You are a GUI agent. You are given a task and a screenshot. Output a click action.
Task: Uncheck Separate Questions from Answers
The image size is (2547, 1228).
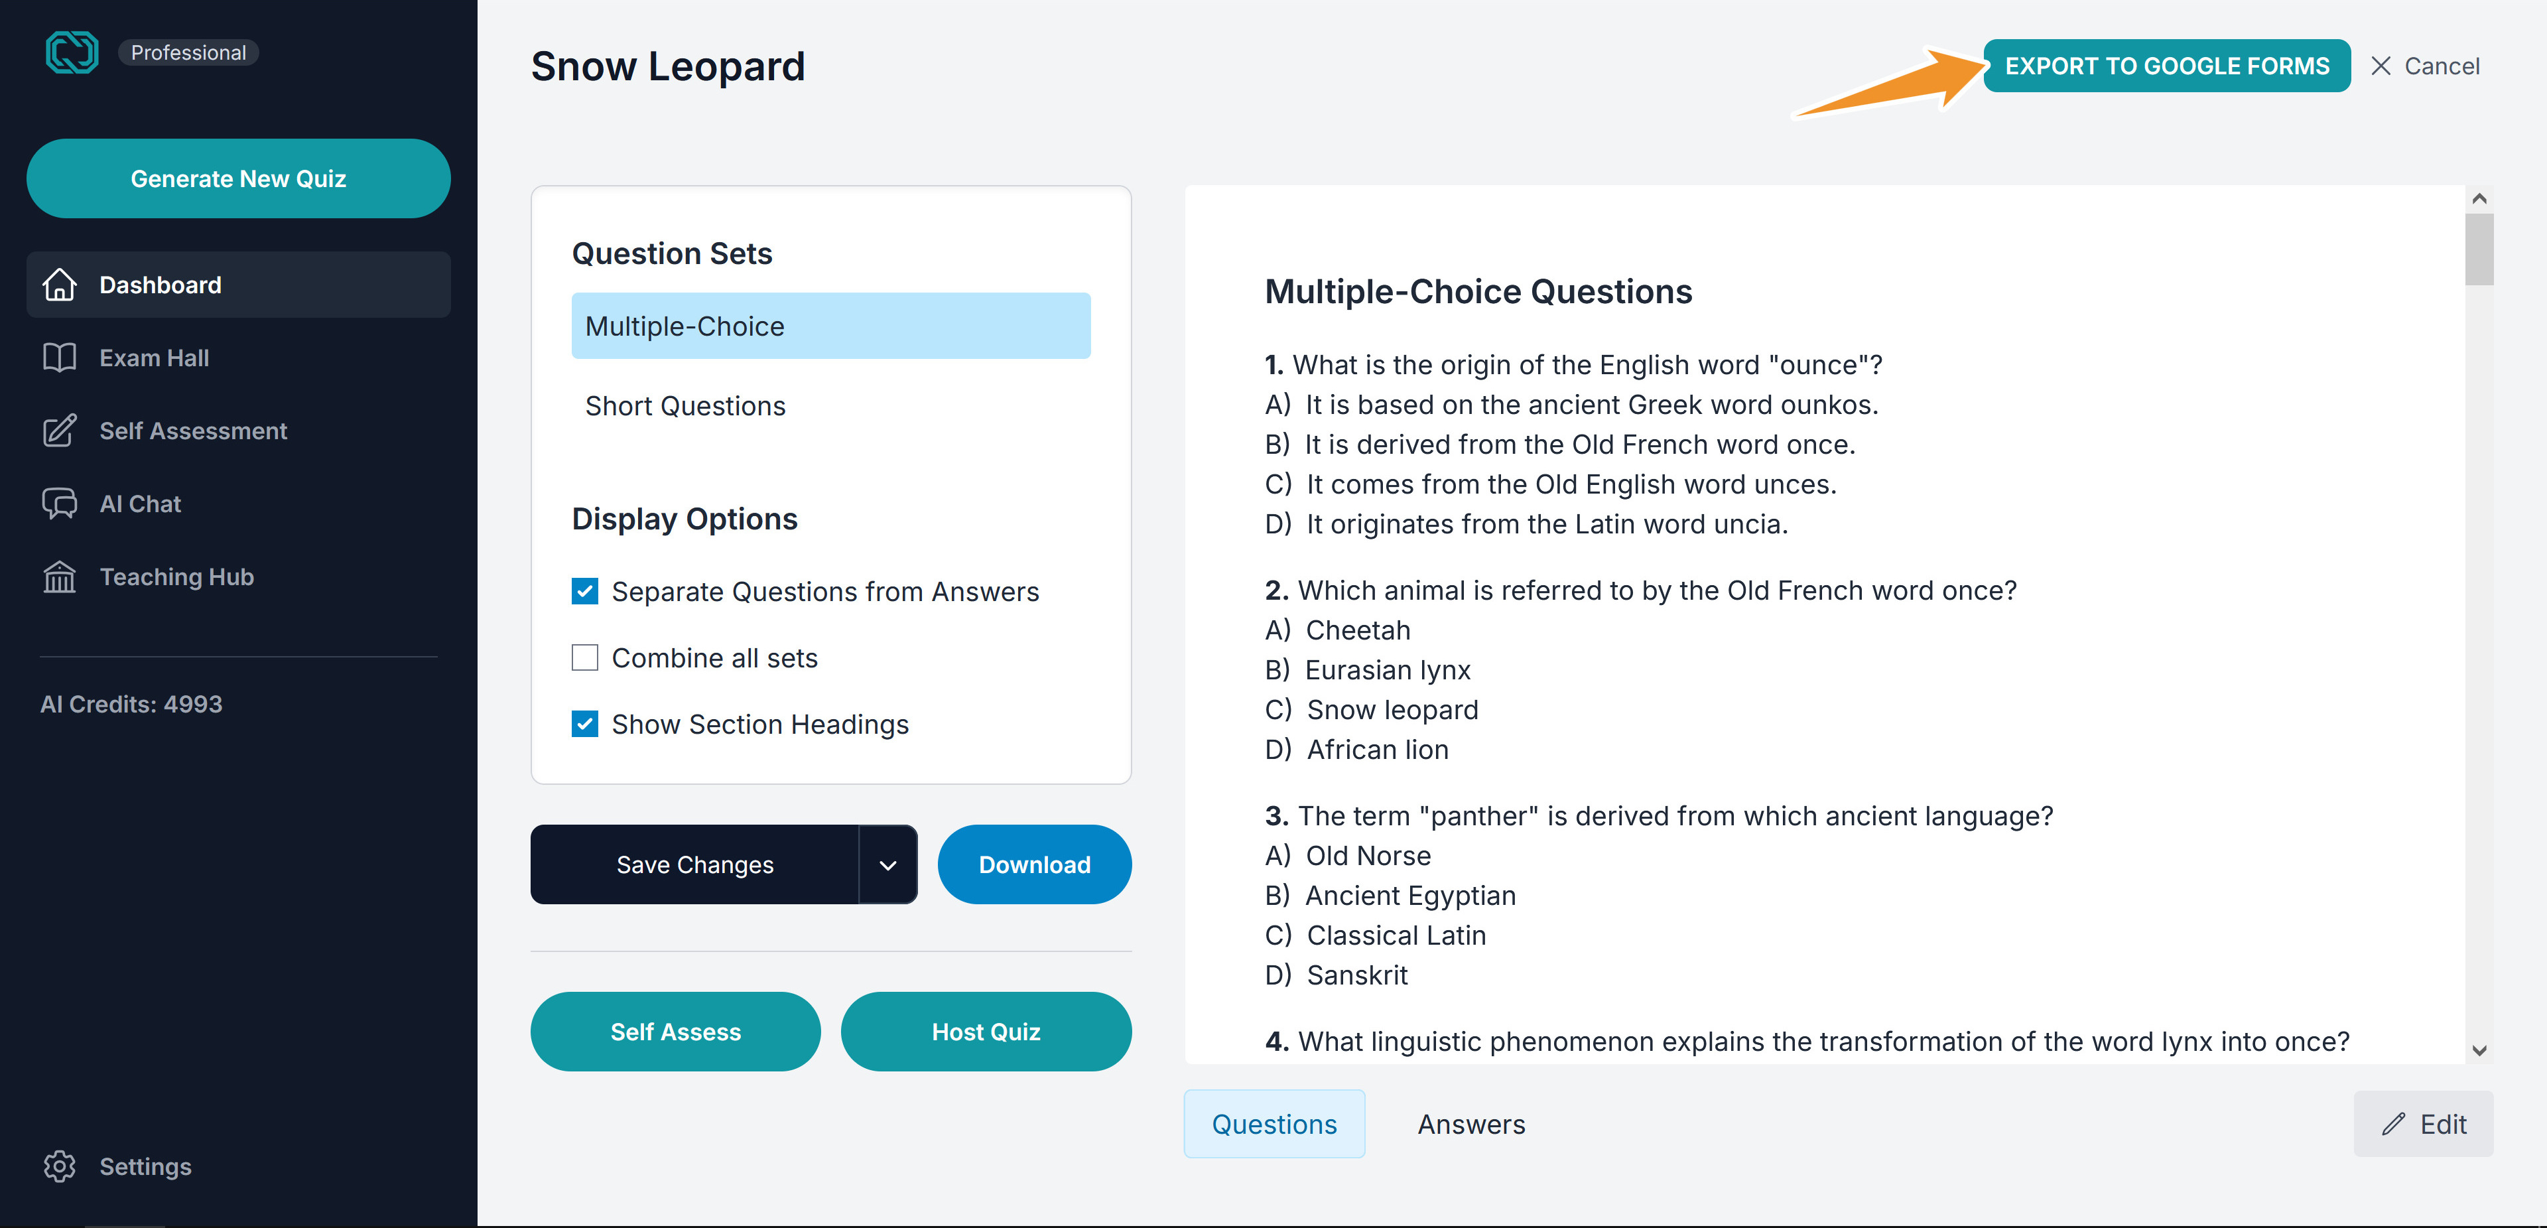coord(585,591)
